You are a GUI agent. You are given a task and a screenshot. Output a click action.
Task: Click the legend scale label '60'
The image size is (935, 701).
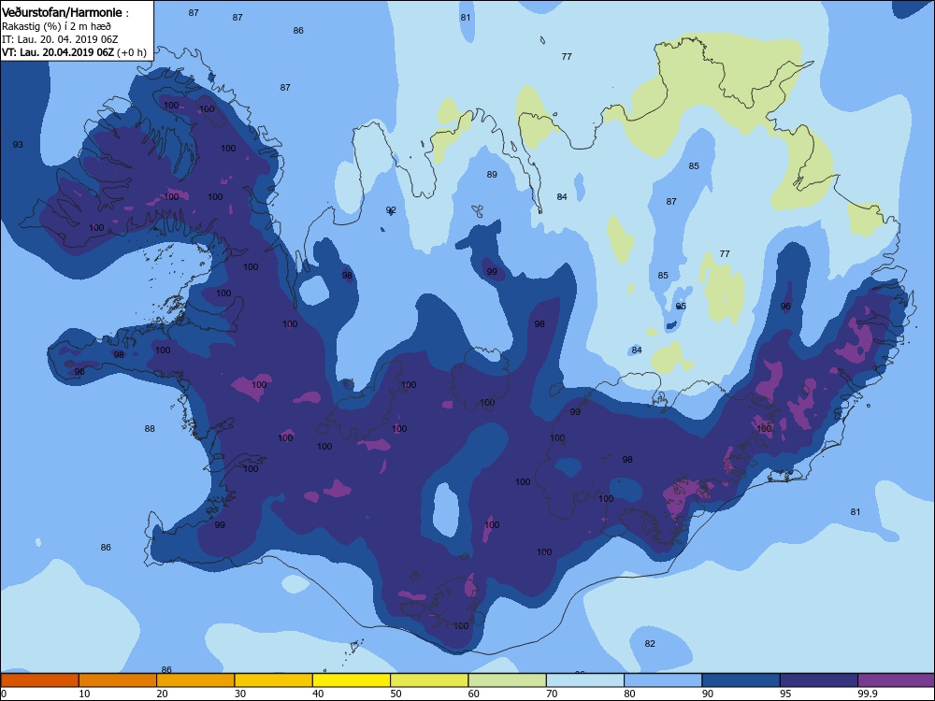pos(474,694)
